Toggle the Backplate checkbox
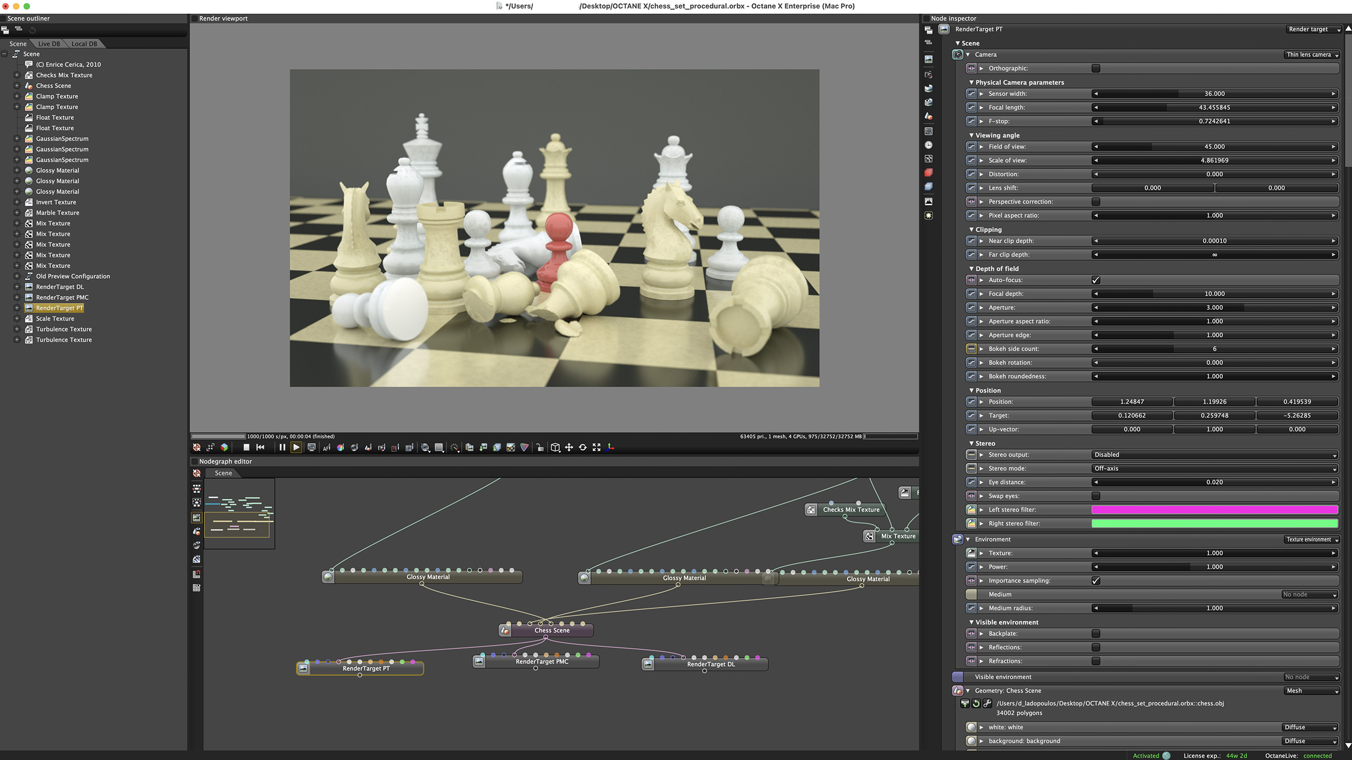Image resolution: width=1352 pixels, height=760 pixels. pyautogui.click(x=1096, y=634)
